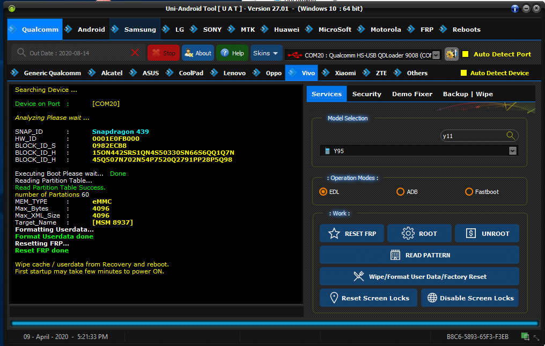This screenshot has height=346, width=545.
Task: Click the red X clear icon
Action: pos(135,53)
